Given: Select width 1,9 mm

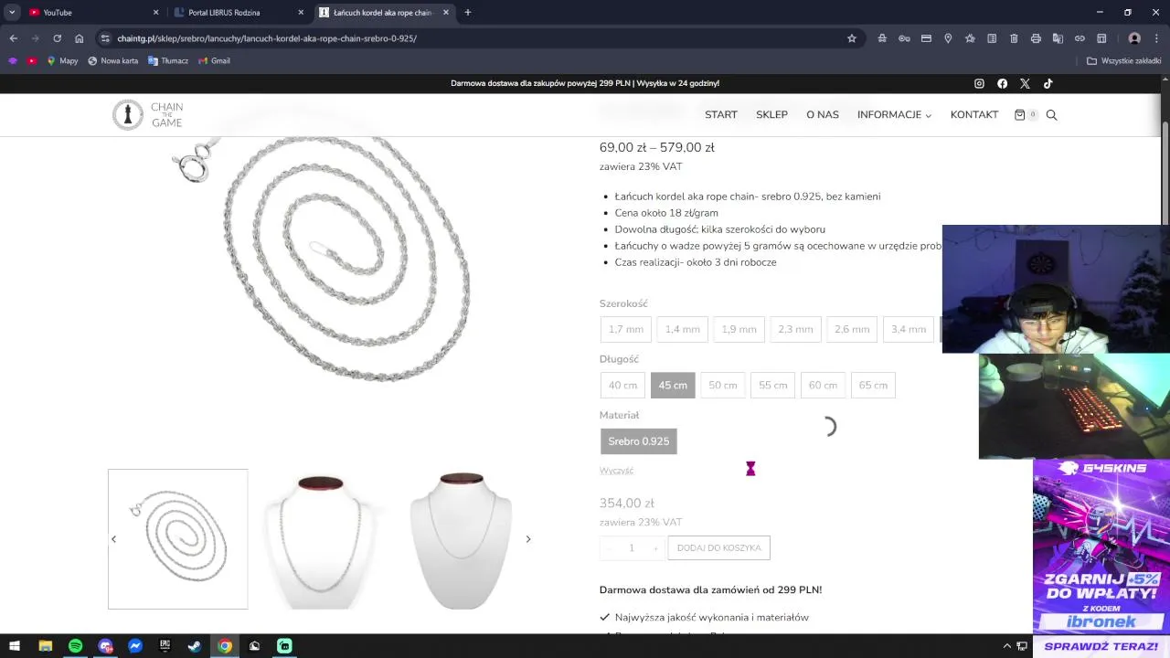Looking at the screenshot, I should pos(739,329).
